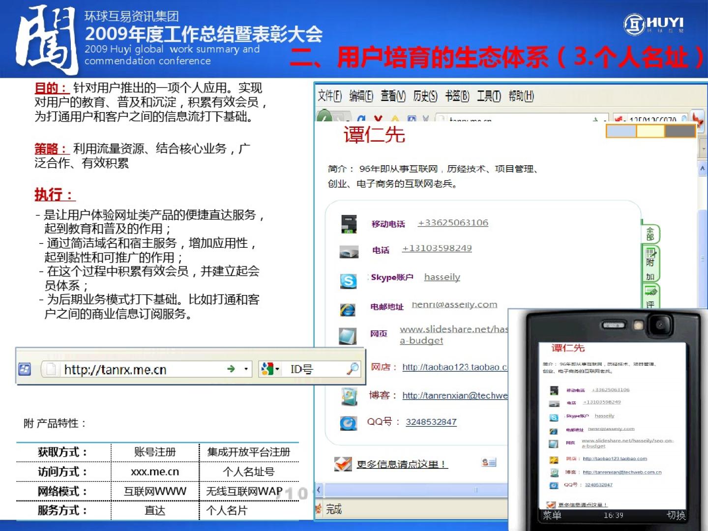
Task: Select the 全部 side tab
Action: pos(650,234)
